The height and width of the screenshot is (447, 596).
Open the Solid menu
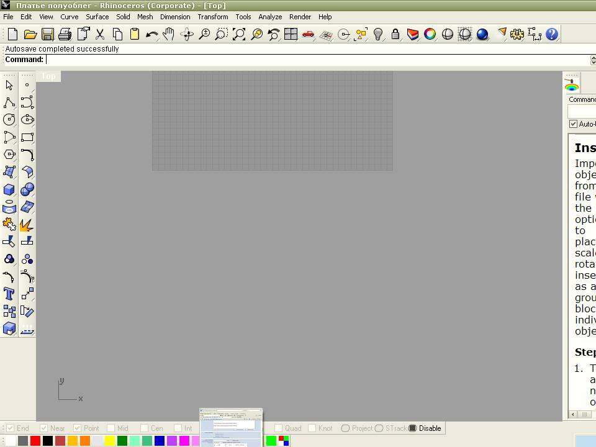[x=123, y=17]
